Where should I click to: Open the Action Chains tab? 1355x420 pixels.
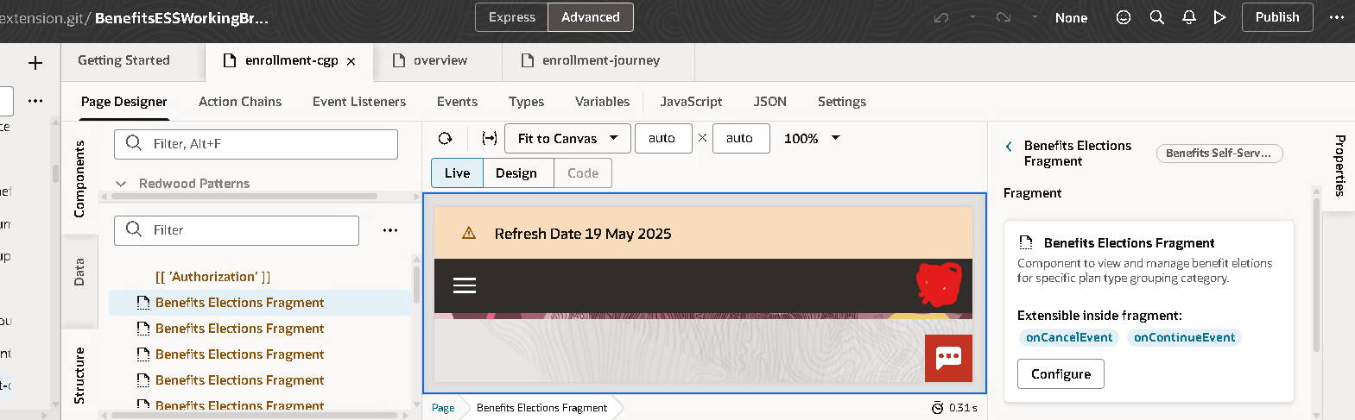click(x=240, y=102)
